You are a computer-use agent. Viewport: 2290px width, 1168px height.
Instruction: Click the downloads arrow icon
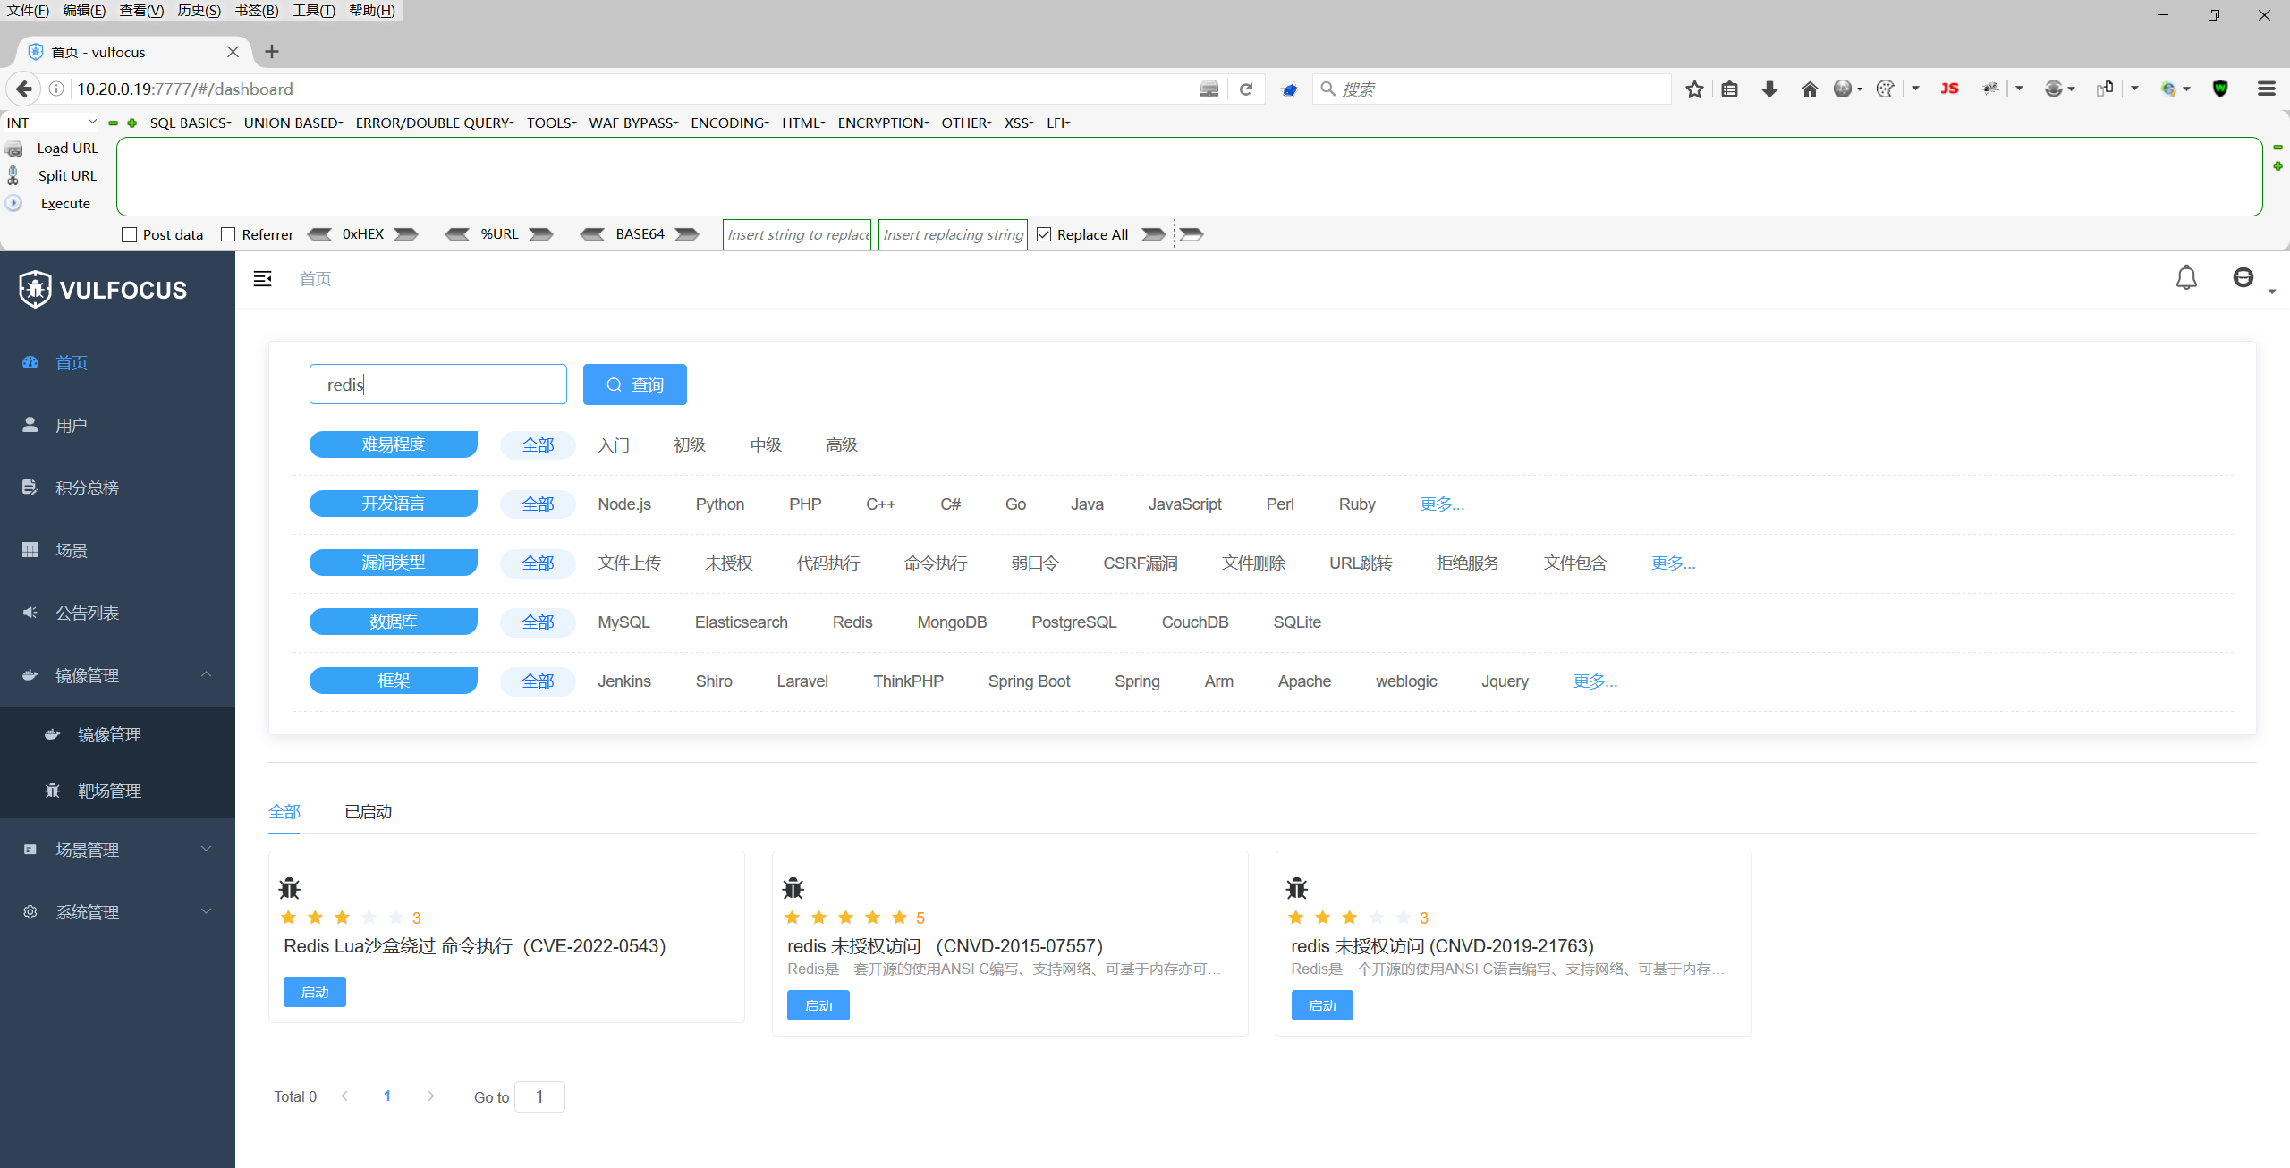point(1769,89)
